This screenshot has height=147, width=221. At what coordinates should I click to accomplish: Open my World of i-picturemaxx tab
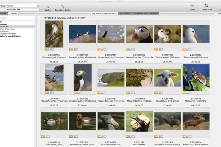pyautogui.click(x=105, y=14)
